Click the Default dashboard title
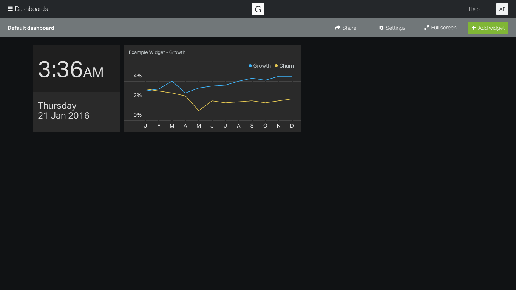The image size is (516, 290). coord(31,28)
